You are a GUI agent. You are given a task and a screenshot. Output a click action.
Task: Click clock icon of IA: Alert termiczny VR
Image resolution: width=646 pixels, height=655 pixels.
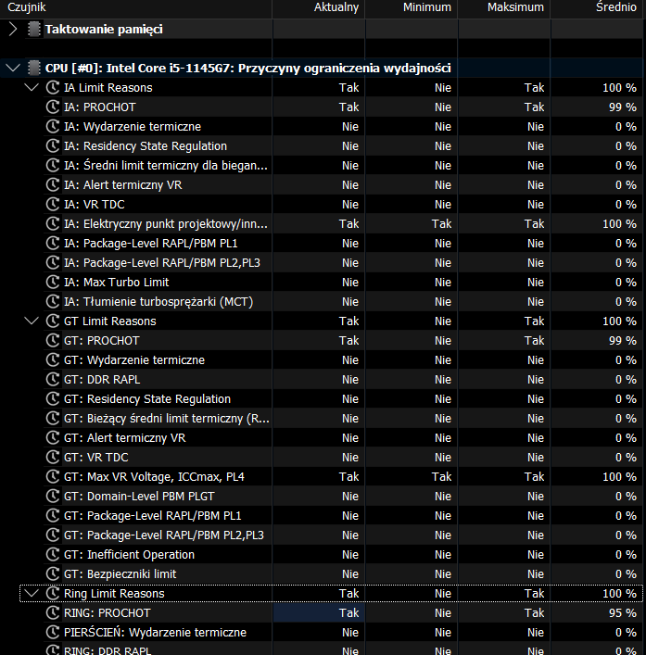tap(53, 184)
